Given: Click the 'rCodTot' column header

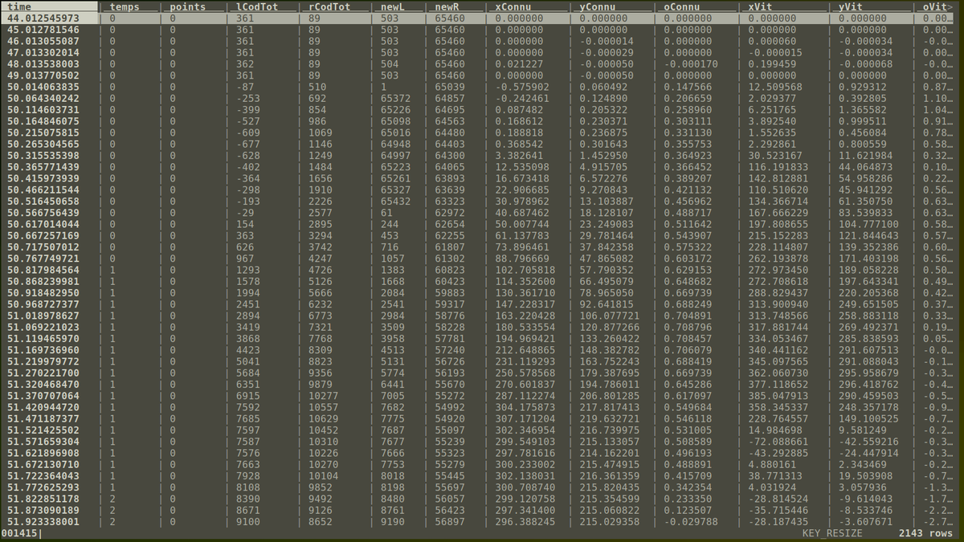Looking at the screenshot, I should pyautogui.click(x=329, y=6).
